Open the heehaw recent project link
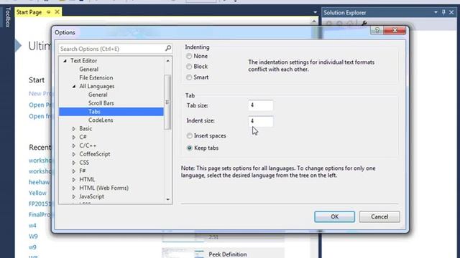This screenshot has height=258, width=460. tap(40, 182)
